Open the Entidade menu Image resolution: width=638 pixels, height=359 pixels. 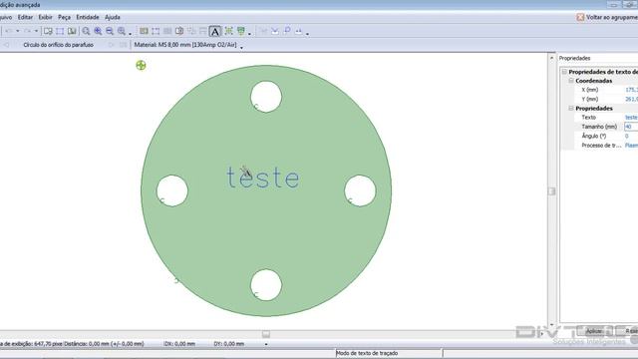pos(88,17)
